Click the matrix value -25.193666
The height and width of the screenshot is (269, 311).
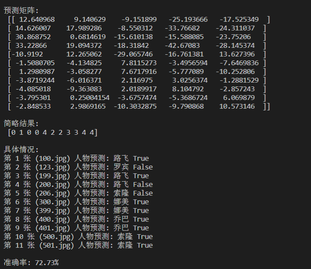tap(188, 20)
